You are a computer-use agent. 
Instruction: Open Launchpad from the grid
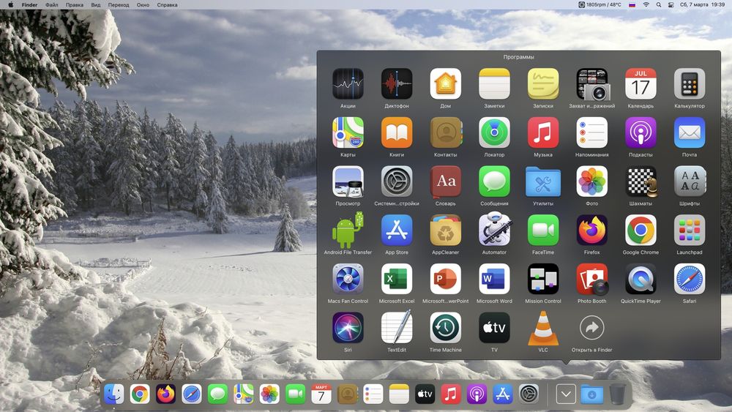click(689, 230)
